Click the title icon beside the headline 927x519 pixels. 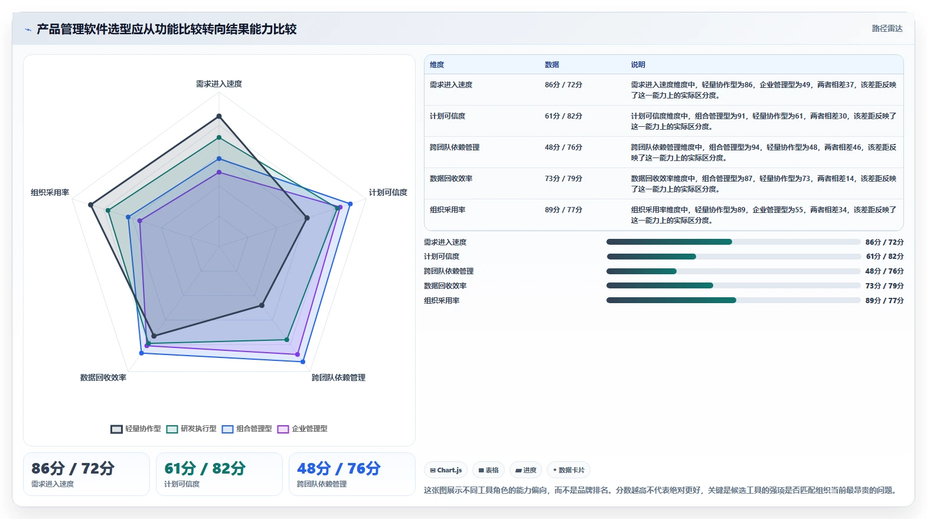tap(28, 29)
